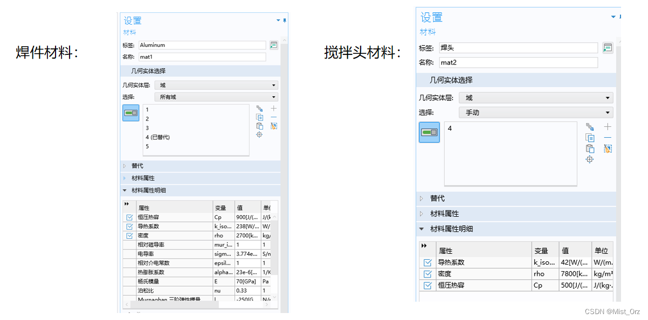
Task: Click the Create Selection icon in mat1 panel
Action: click(x=259, y=108)
